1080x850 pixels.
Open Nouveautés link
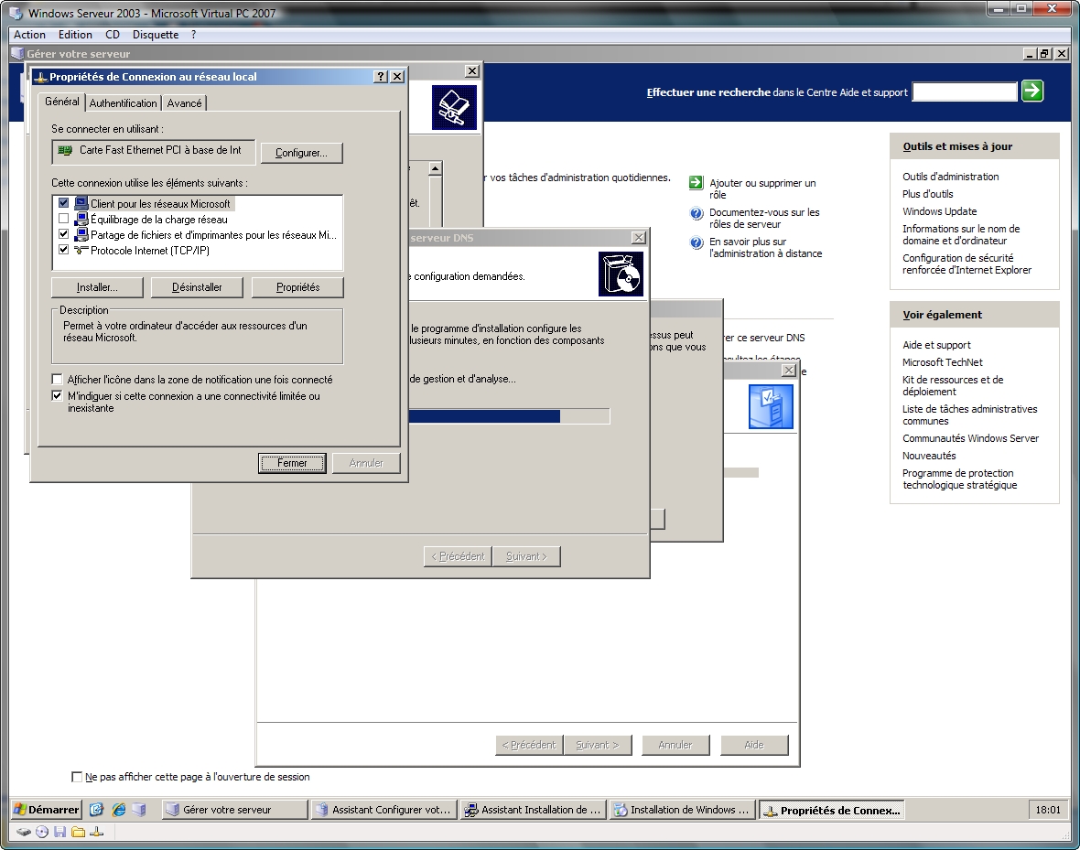click(x=929, y=456)
